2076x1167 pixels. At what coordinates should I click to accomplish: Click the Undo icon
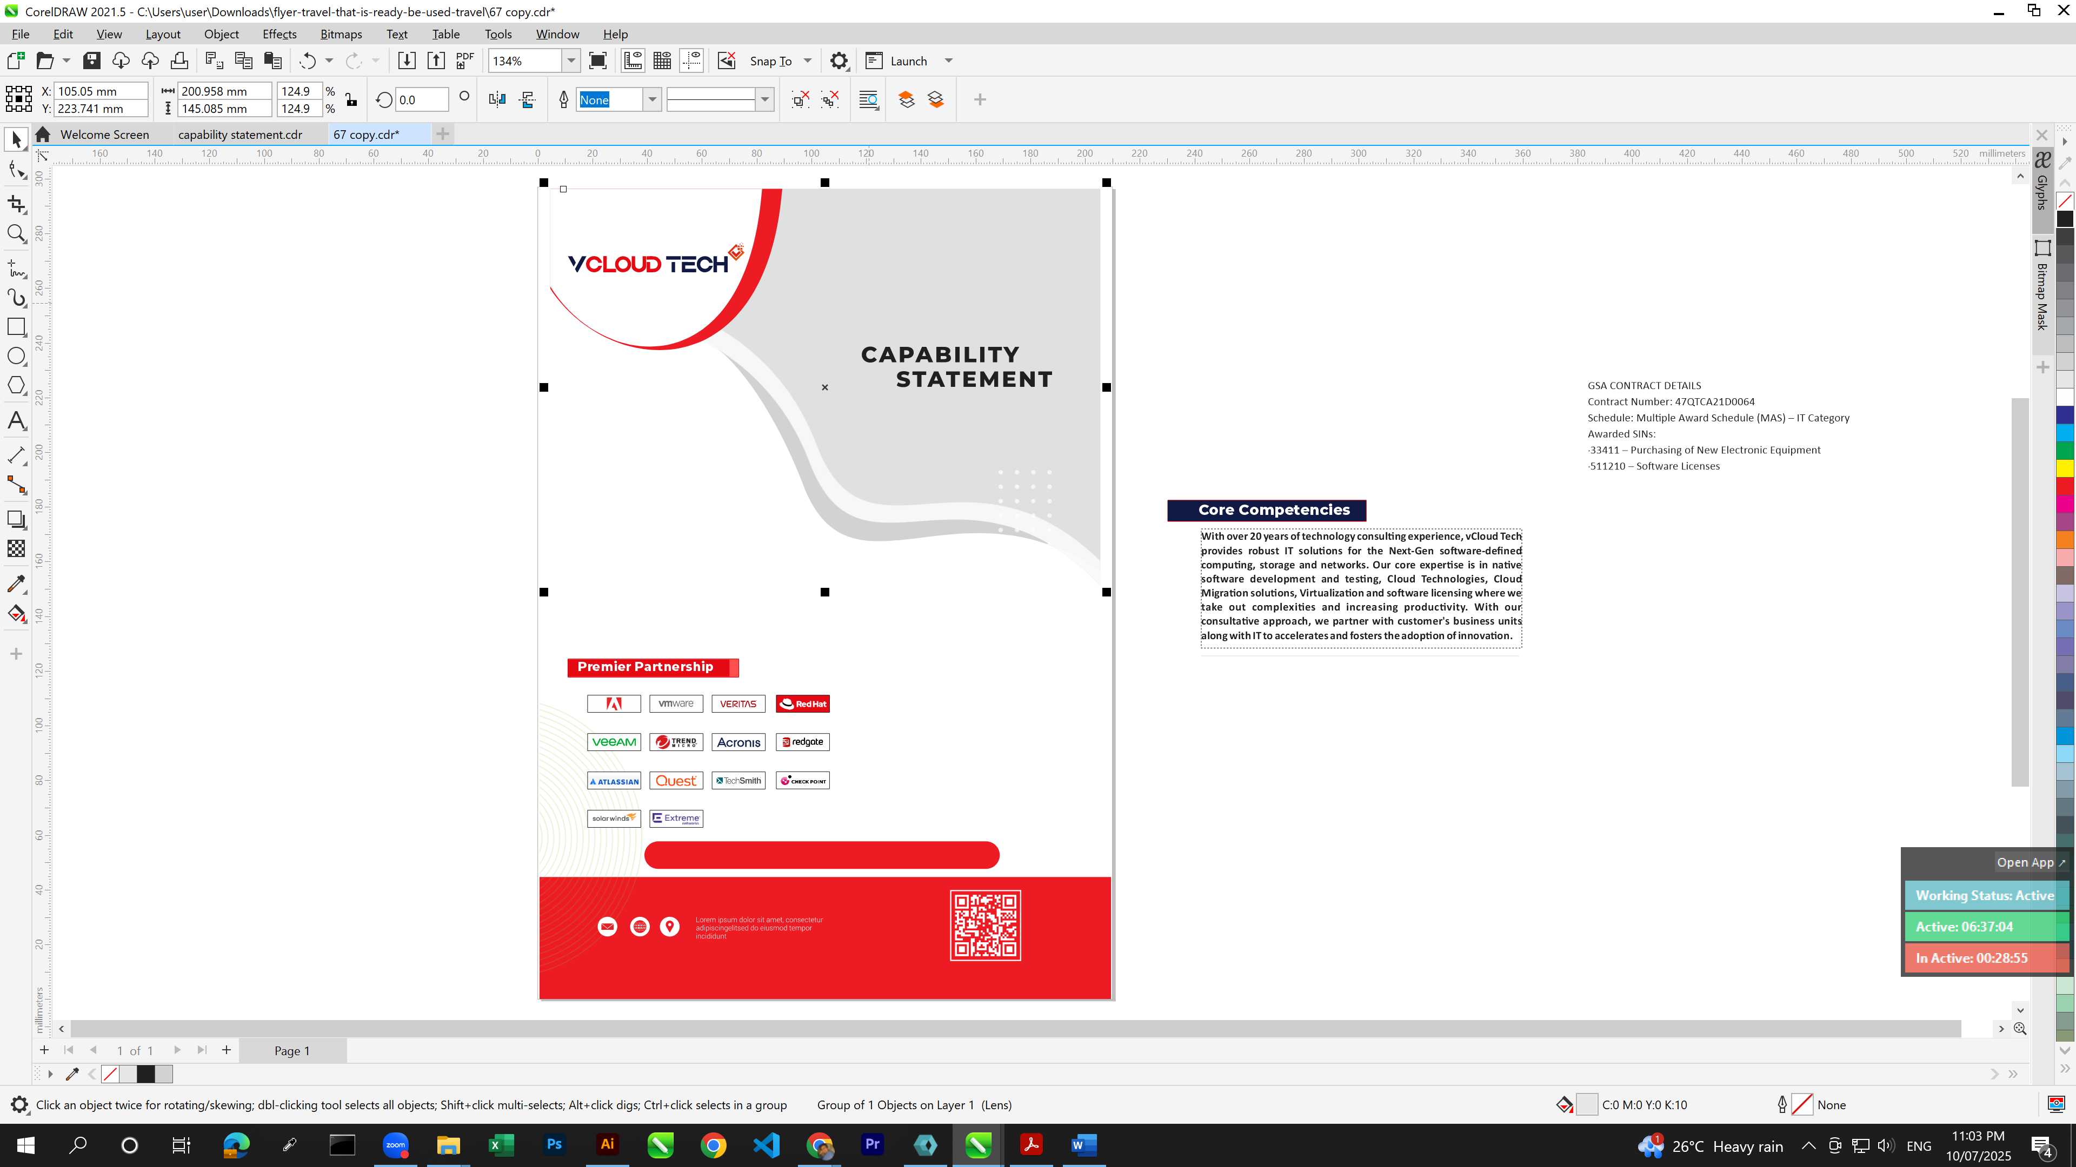307,61
